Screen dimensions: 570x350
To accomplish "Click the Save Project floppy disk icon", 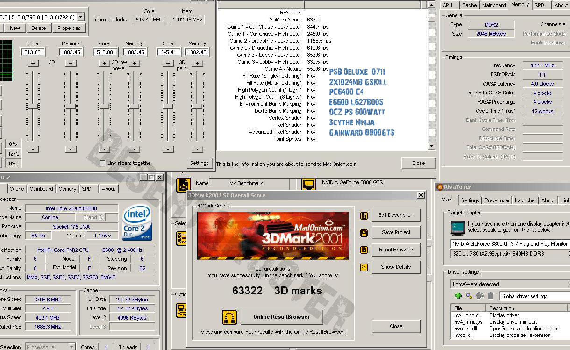I will [363, 233].
